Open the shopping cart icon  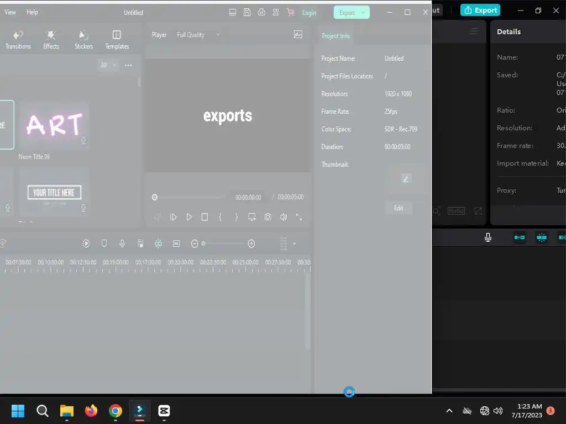[x=290, y=12]
